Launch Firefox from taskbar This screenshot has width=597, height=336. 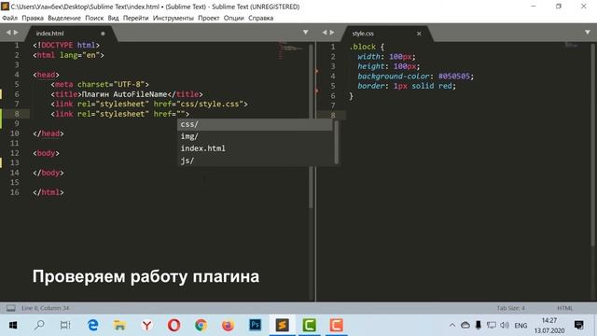coord(228,325)
